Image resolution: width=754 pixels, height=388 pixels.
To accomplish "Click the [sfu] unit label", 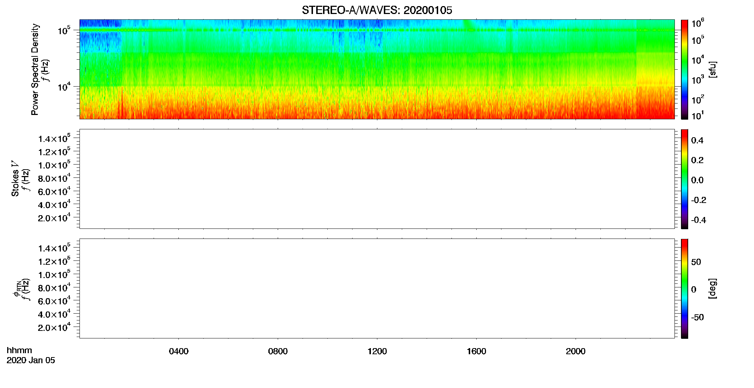I will pos(713,69).
